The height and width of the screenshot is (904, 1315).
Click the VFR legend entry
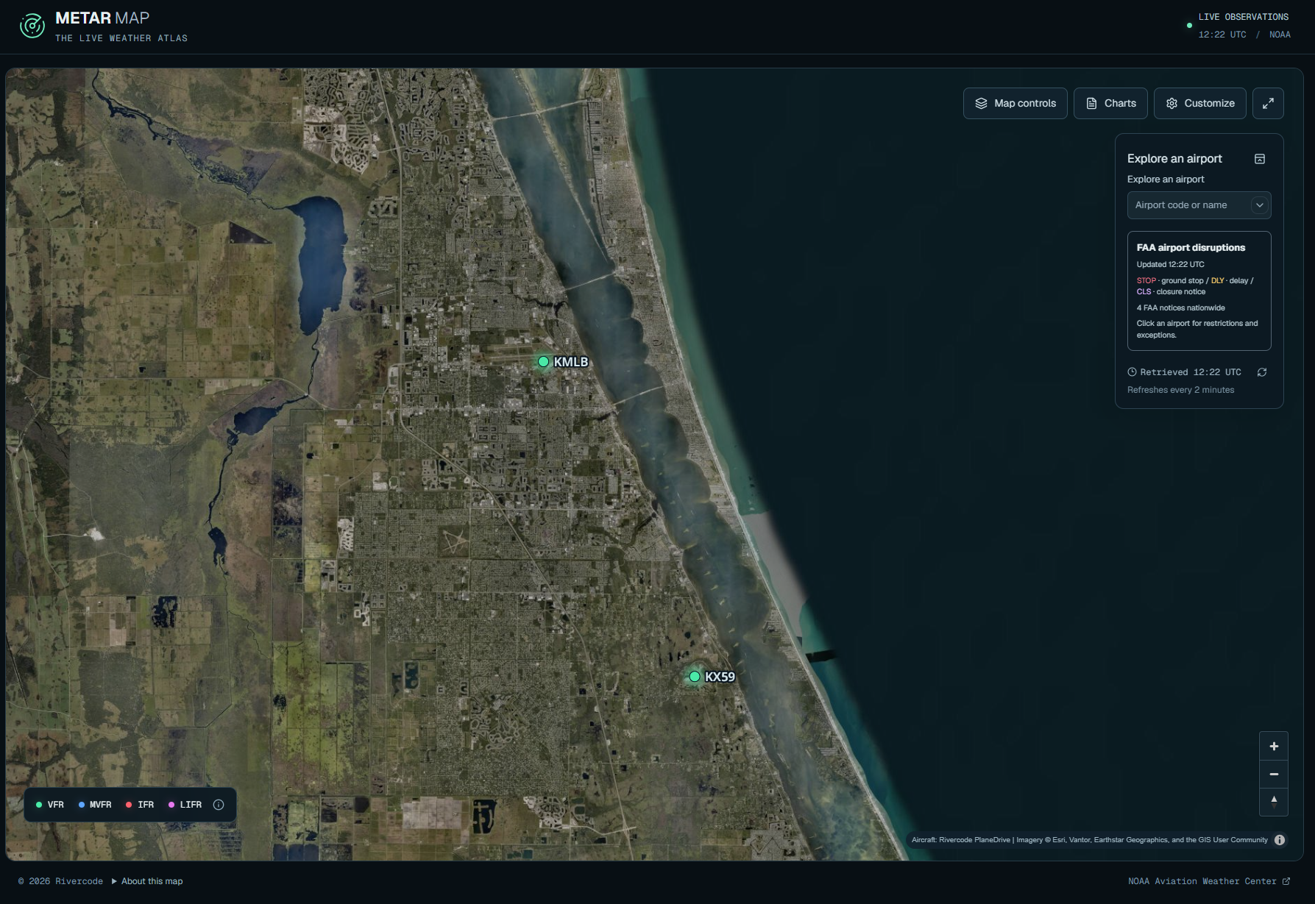point(50,805)
